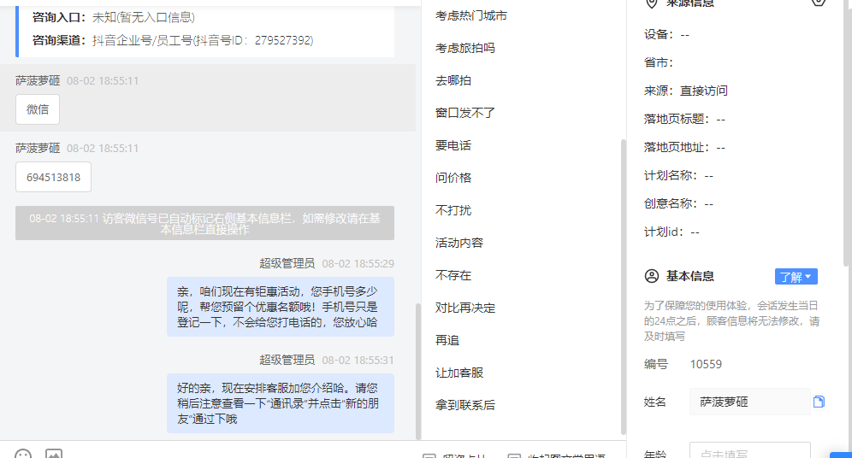852x458 pixels.
Task: Click the agent message about 钜惠活动
Action: (x=281, y=307)
